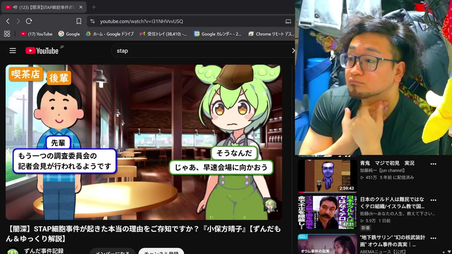Image resolution: width=452 pixels, height=254 pixels.
Task: Click the チャンネル登録 subscribe button
Action: [161, 251]
